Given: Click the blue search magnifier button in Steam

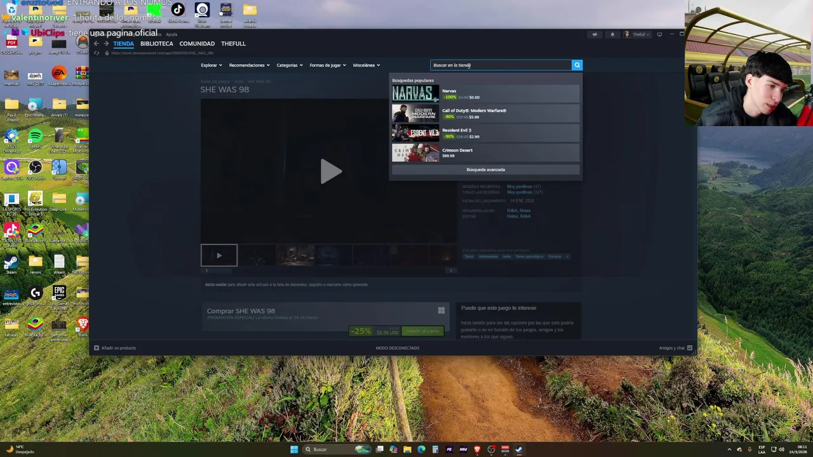Looking at the screenshot, I should [x=577, y=65].
